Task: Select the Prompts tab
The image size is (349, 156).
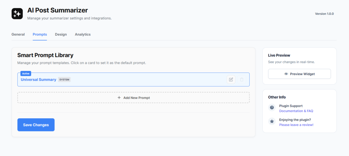Action: coord(40,35)
